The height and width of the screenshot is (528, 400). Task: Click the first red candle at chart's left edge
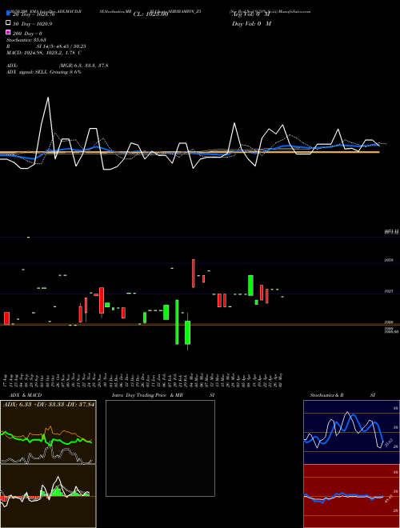pyautogui.click(x=6, y=318)
